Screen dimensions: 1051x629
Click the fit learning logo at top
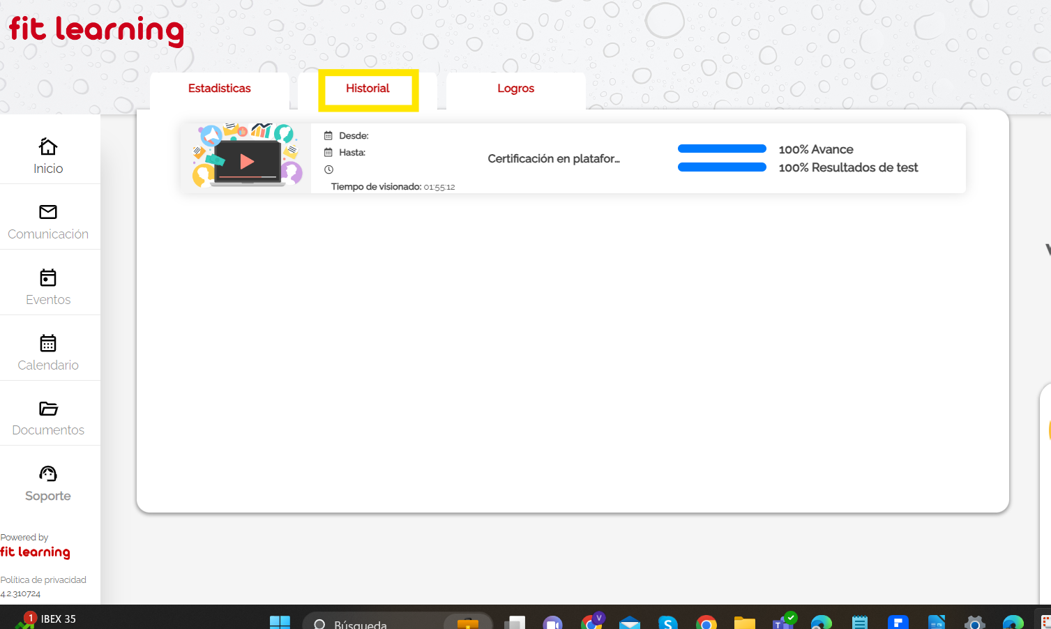[x=96, y=31]
